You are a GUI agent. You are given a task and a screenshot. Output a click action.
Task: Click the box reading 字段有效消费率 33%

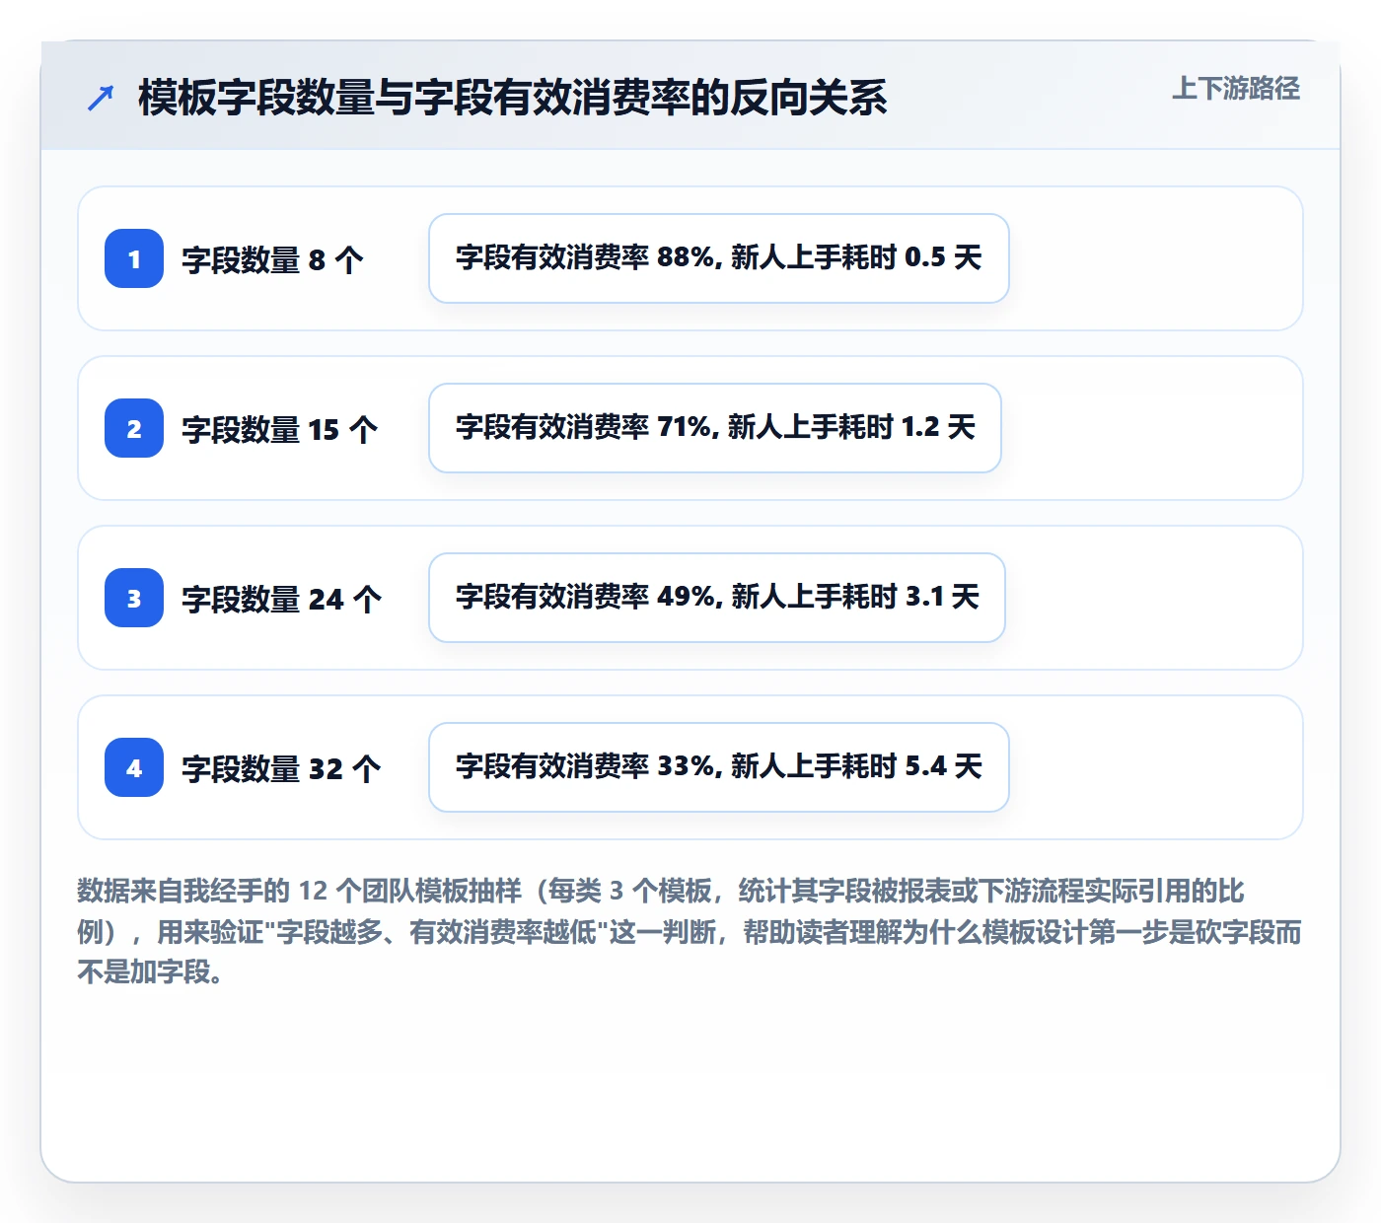point(719,767)
